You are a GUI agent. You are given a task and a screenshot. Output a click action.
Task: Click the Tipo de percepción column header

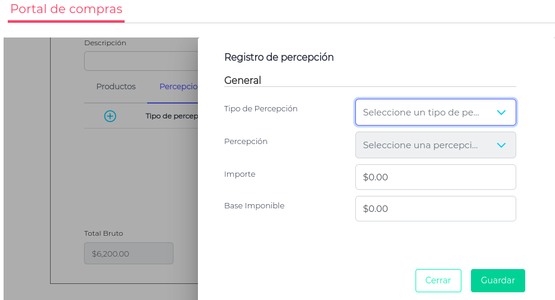click(x=172, y=116)
